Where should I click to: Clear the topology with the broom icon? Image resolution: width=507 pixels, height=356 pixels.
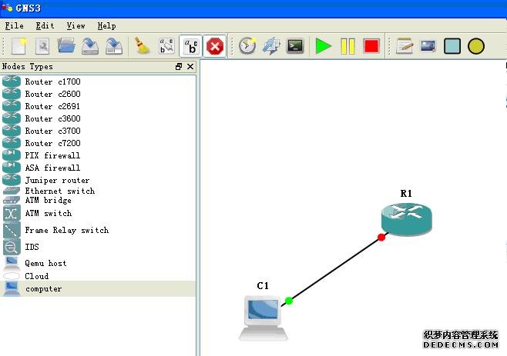click(x=142, y=46)
